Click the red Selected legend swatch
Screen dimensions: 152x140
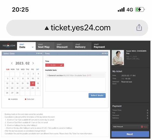click(x=26, y=99)
